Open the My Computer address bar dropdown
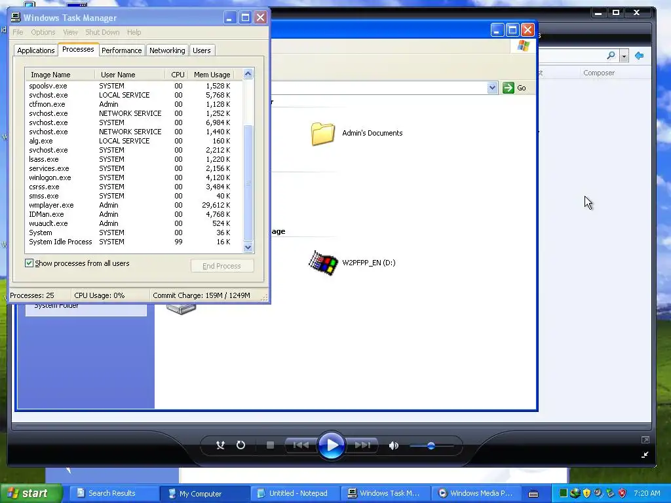 [x=492, y=88]
